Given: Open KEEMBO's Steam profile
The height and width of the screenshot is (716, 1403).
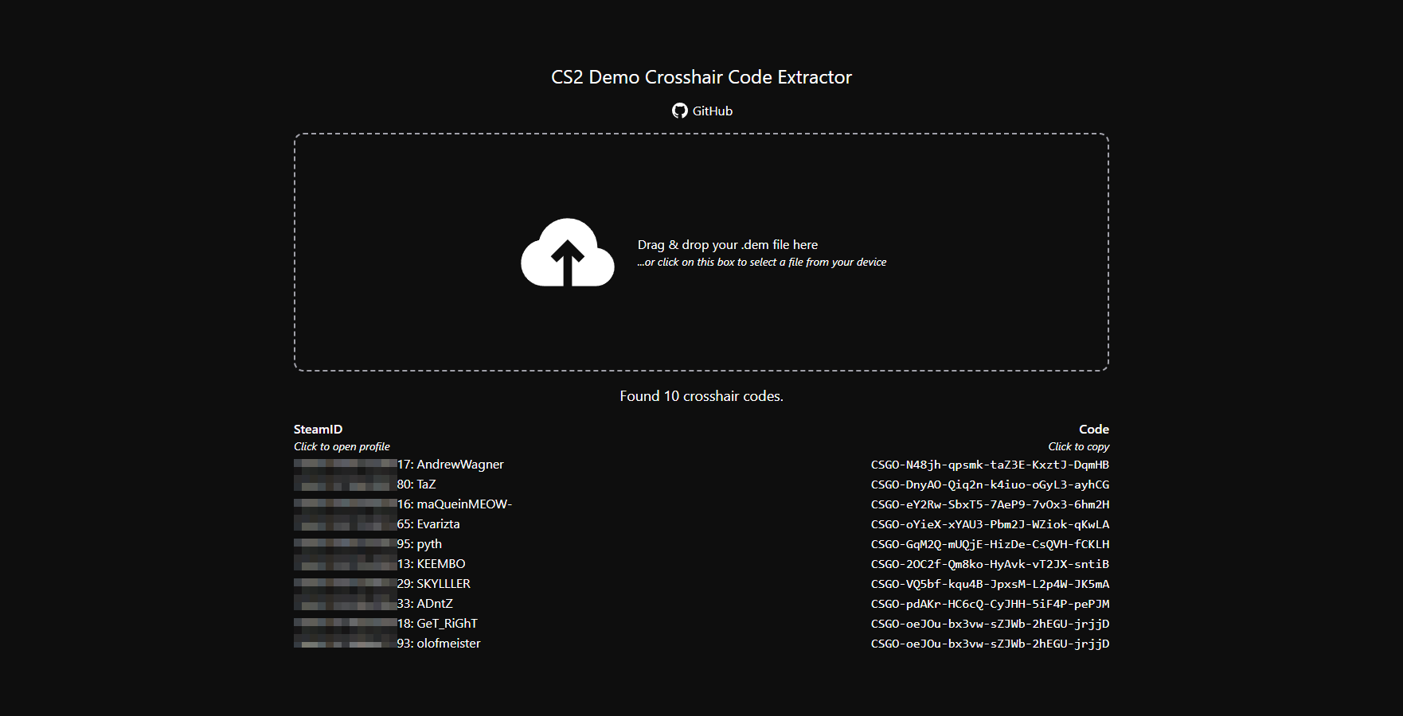Looking at the screenshot, I should tap(380, 564).
